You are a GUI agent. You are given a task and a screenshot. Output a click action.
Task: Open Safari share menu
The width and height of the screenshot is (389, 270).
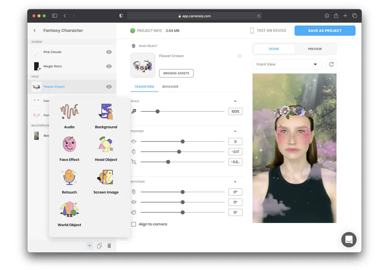tap(336, 16)
